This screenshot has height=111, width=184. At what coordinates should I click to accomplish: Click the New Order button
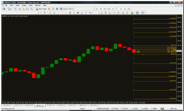coord(41,9)
